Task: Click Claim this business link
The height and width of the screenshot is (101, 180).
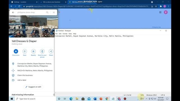Action: click(25, 75)
